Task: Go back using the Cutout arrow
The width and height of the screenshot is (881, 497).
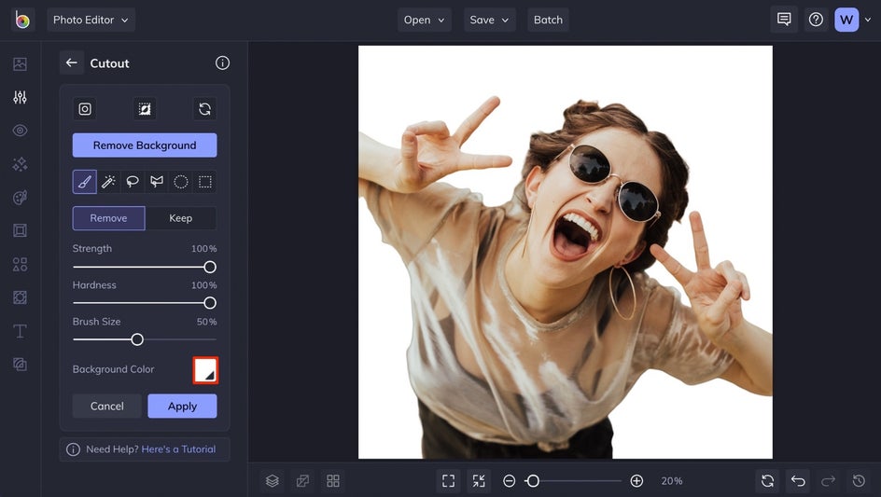Action: click(71, 62)
